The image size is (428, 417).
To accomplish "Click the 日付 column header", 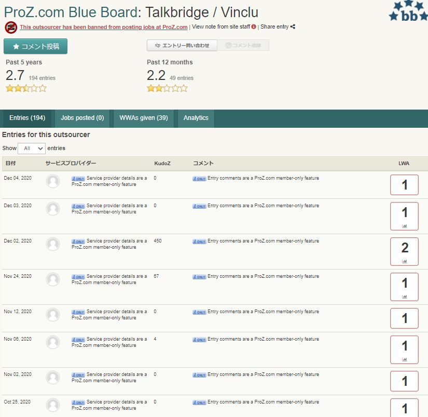I will (11, 164).
